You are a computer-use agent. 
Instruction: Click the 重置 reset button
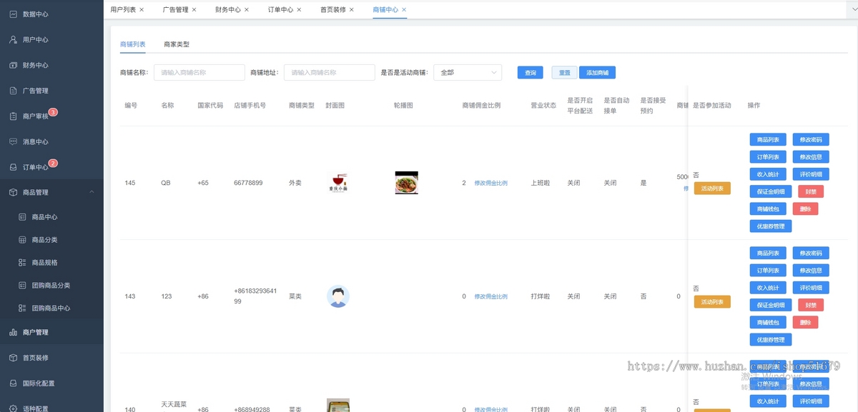click(x=565, y=73)
